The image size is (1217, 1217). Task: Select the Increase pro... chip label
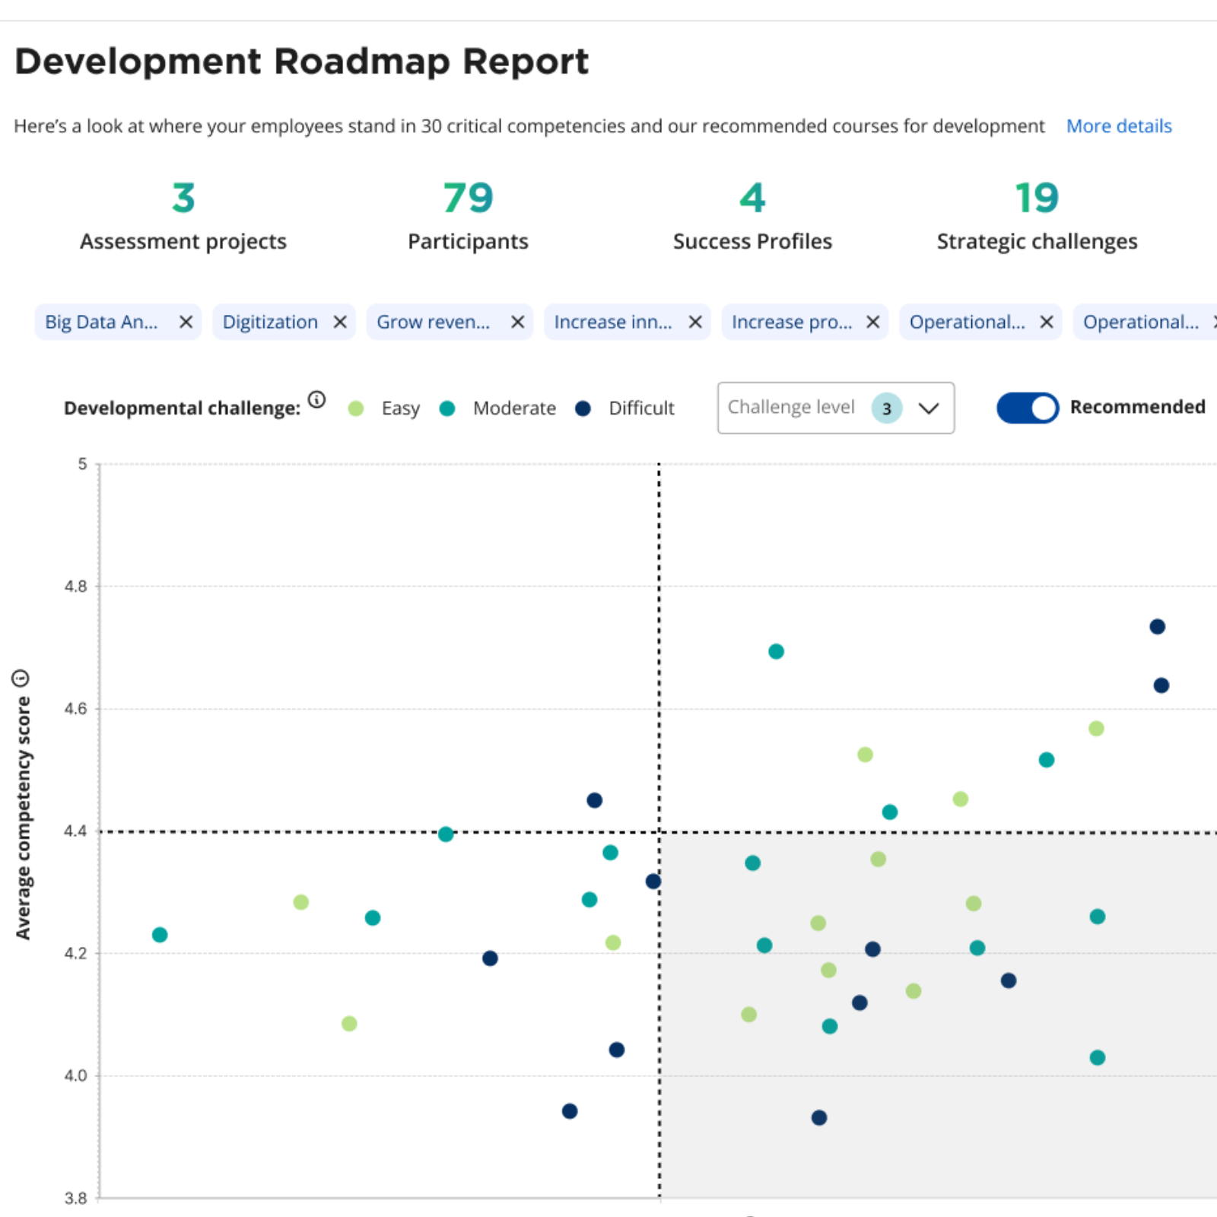tap(792, 323)
